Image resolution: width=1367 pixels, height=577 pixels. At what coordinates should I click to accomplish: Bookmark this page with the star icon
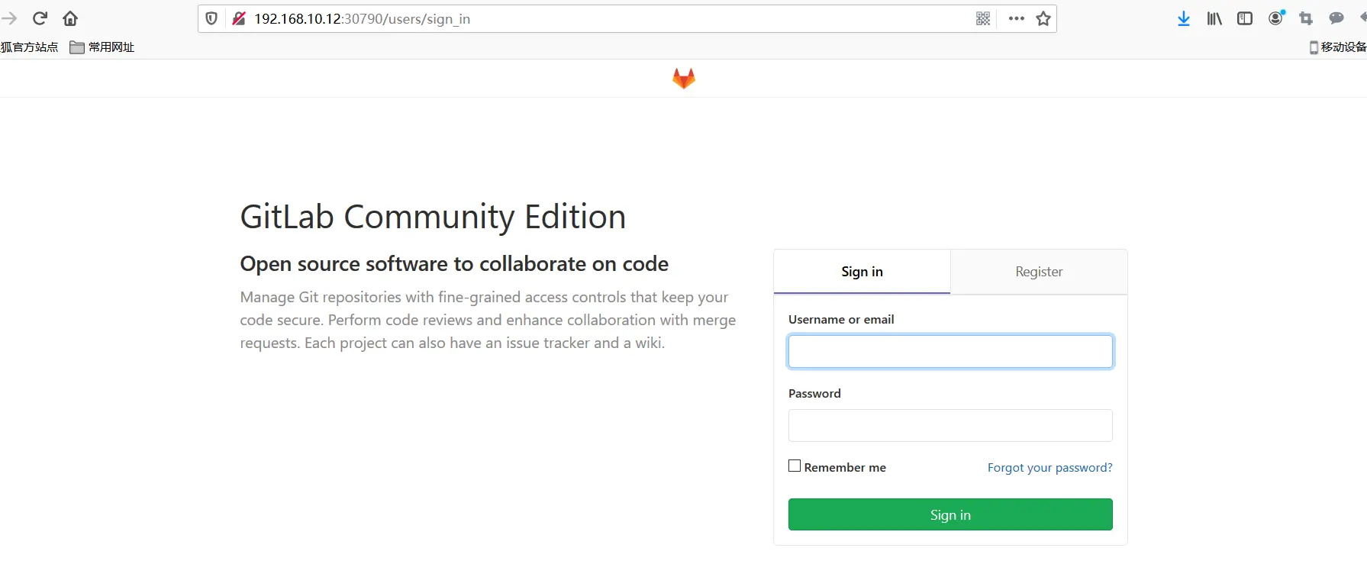pyautogui.click(x=1043, y=18)
